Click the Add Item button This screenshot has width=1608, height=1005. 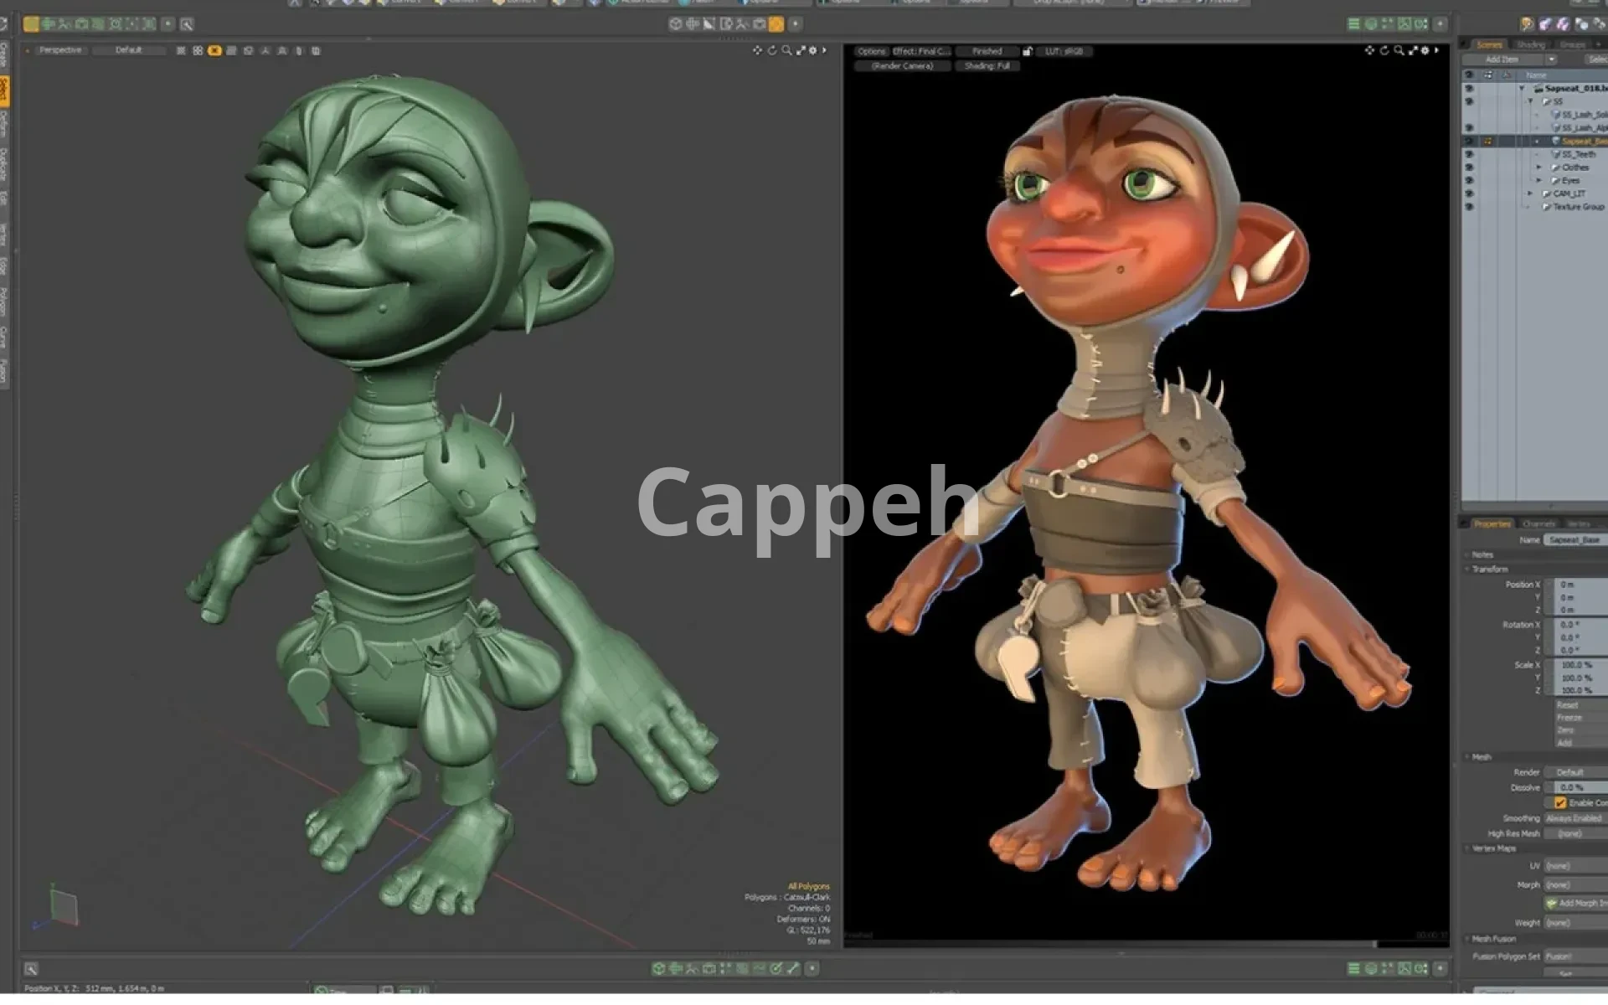[x=1502, y=59]
